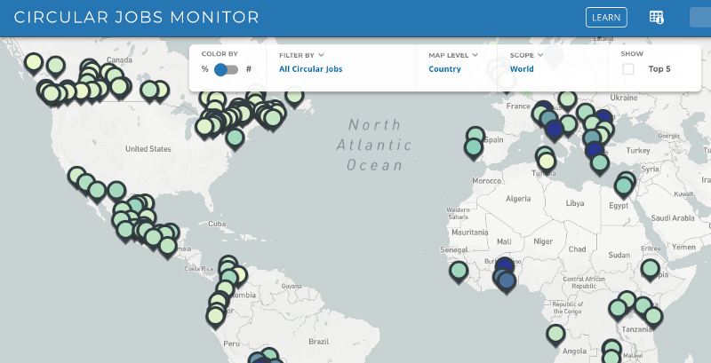The height and width of the screenshot is (363, 711).
Task: Click the Circular Jobs Monitor title
Action: (137, 18)
